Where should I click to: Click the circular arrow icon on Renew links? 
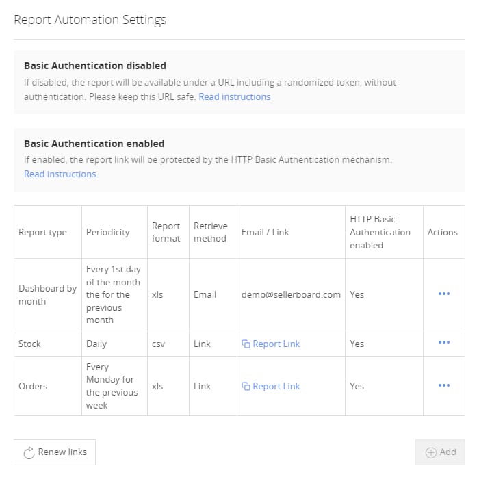[29, 452]
